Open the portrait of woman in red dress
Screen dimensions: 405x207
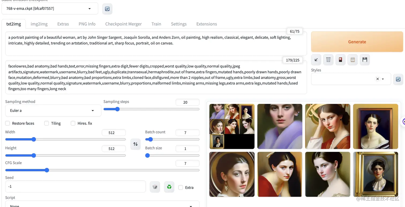click(280, 174)
